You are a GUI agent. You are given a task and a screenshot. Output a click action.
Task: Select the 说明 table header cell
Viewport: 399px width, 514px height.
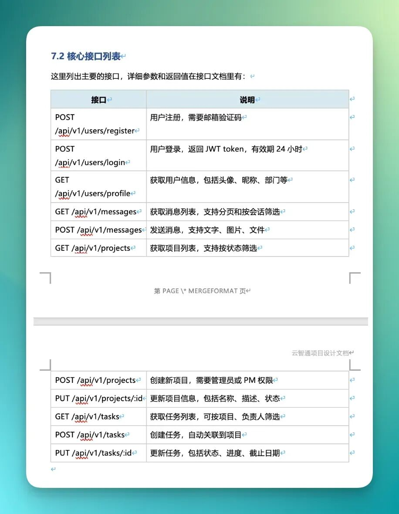(247, 100)
